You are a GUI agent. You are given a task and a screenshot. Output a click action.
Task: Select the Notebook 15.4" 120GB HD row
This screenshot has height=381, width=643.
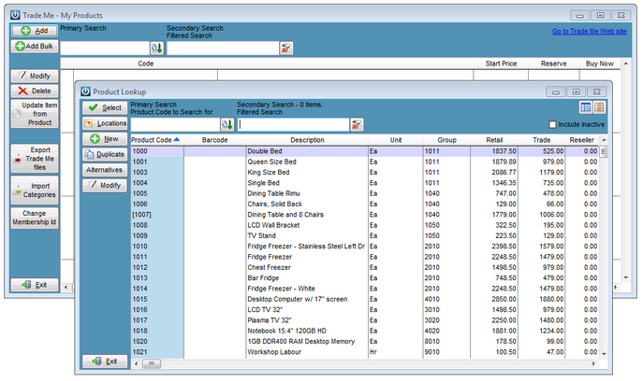(x=365, y=331)
